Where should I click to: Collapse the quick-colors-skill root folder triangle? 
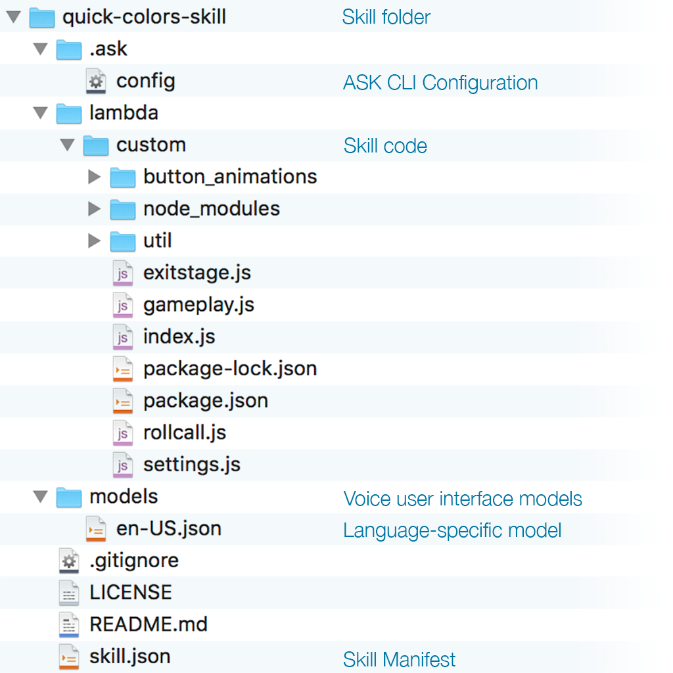(14, 17)
